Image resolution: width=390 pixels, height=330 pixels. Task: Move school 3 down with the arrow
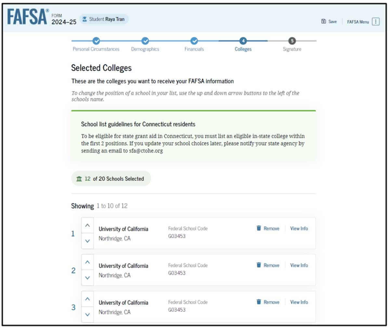87,314
